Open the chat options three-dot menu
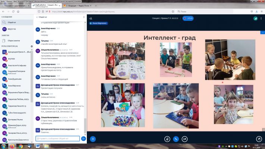The height and width of the screenshot is (149, 265). click(84, 17)
